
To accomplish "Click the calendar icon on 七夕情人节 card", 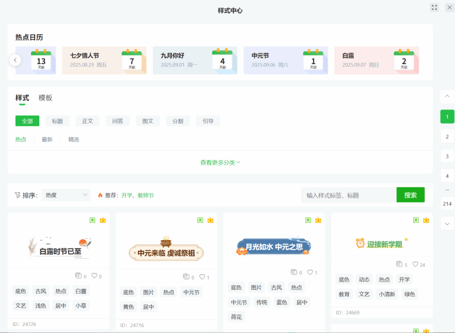I will tap(132, 60).
